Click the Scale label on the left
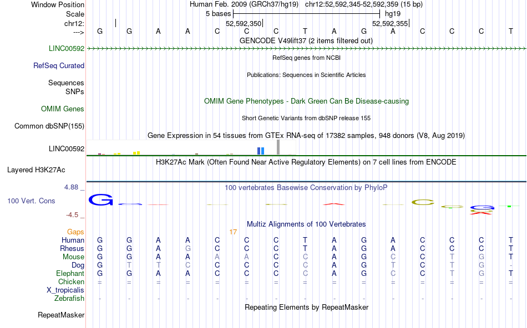The image size is (527, 328). 75,14
